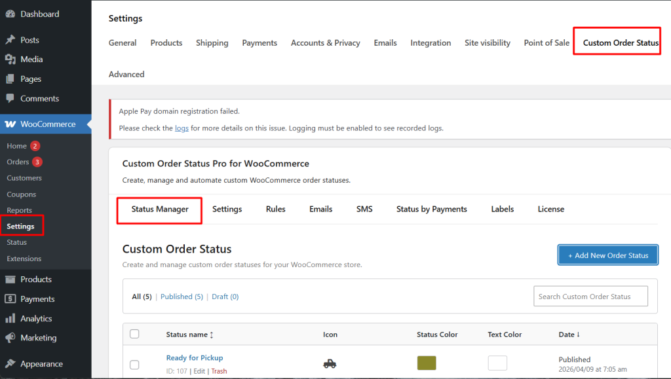Tick the select-all checkbox in table header
Viewport: 671px width, 379px height.
134,334
